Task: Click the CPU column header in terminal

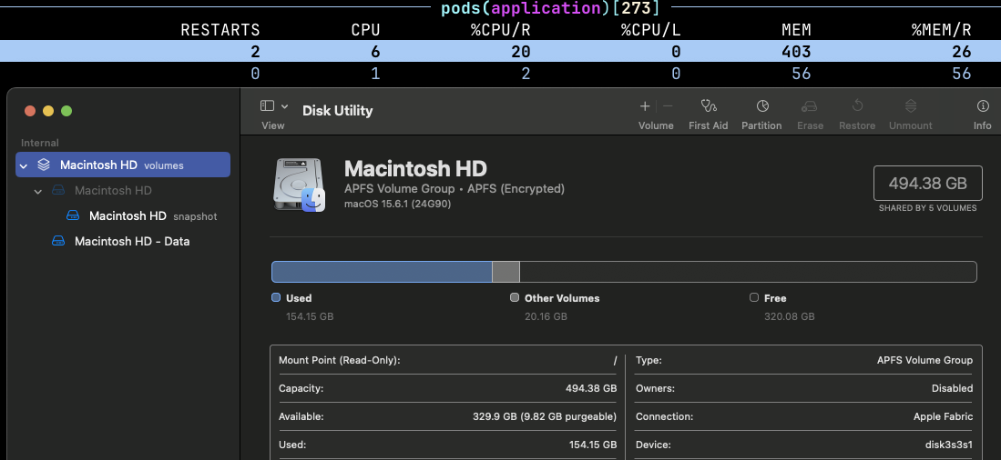Action: pos(365,30)
